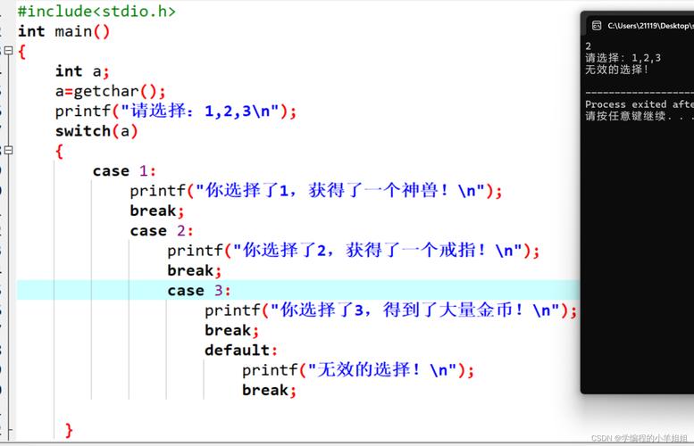Image resolution: width=694 pixels, height=446 pixels.
Task: Click the 'case 1:' label
Action: [124, 171]
